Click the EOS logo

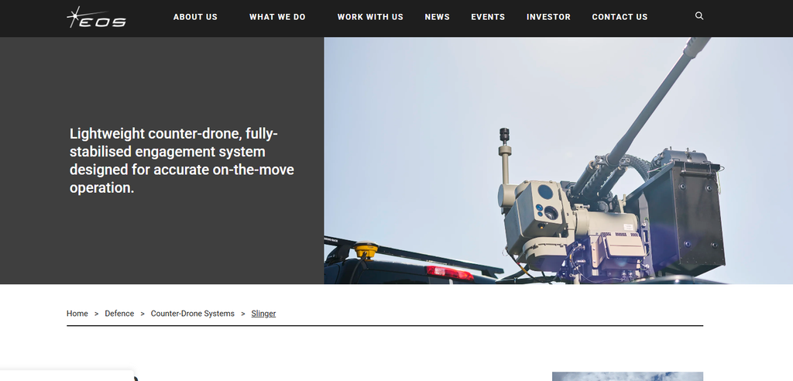click(x=96, y=17)
